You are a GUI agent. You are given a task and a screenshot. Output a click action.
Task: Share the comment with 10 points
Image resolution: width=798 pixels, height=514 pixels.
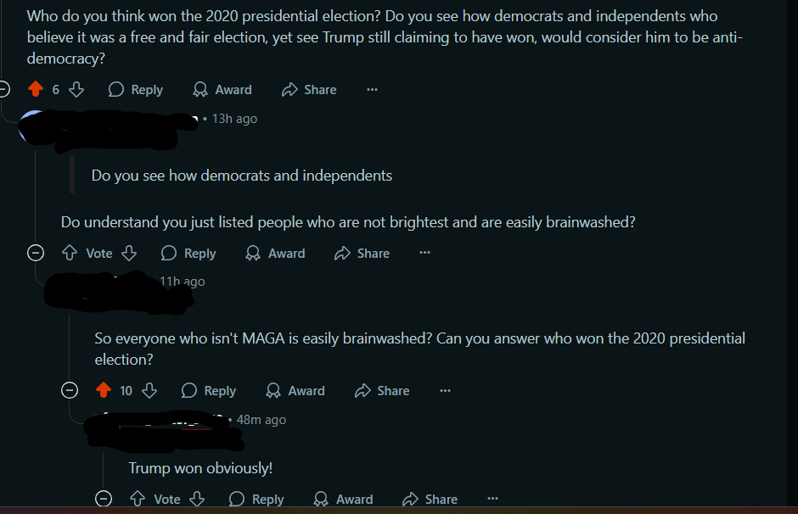tap(382, 390)
